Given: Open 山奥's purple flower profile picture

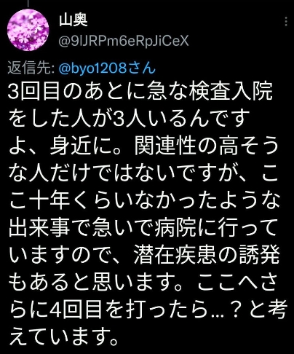Looking at the screenshot, I should (28, 30).
